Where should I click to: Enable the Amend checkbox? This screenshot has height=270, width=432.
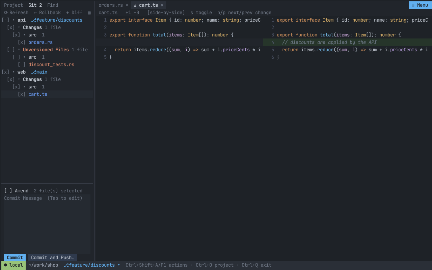(x=8, y=191)
